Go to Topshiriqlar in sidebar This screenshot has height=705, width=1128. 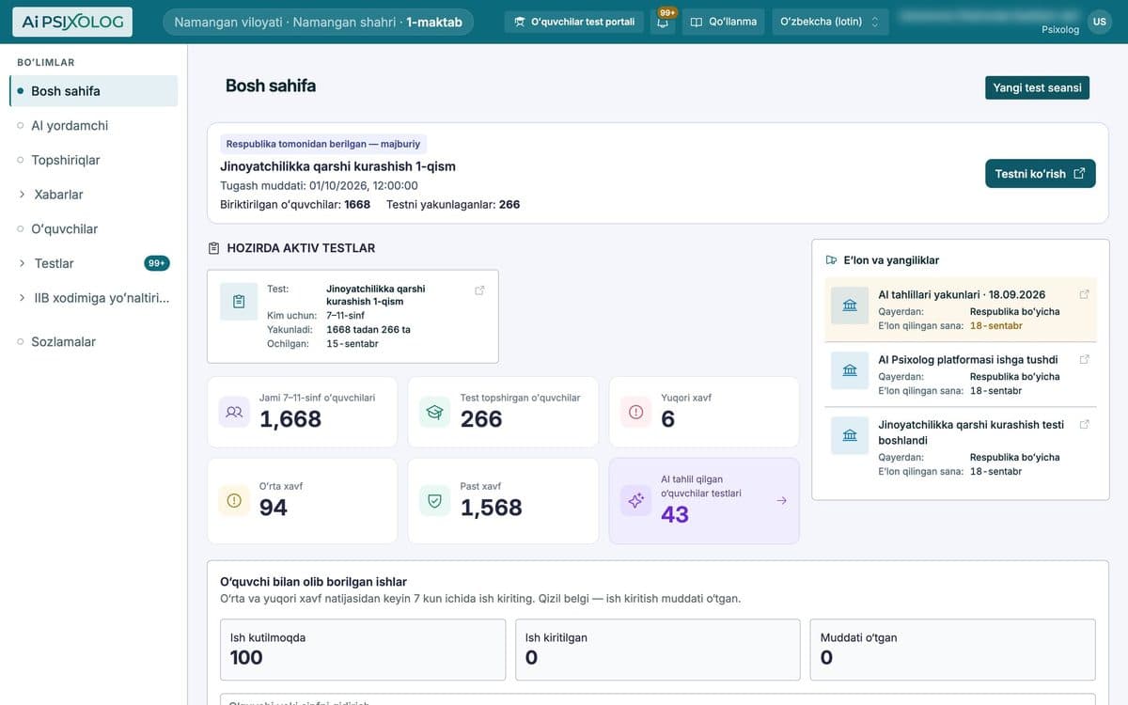point(93,160)
